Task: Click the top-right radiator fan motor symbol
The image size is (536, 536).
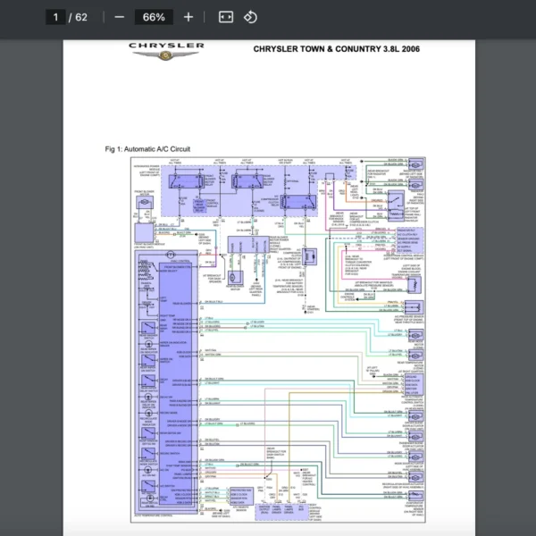Action: coord(416,164)
